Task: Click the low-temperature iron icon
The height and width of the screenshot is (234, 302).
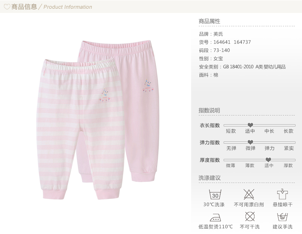Action: (x=215, y=218)
